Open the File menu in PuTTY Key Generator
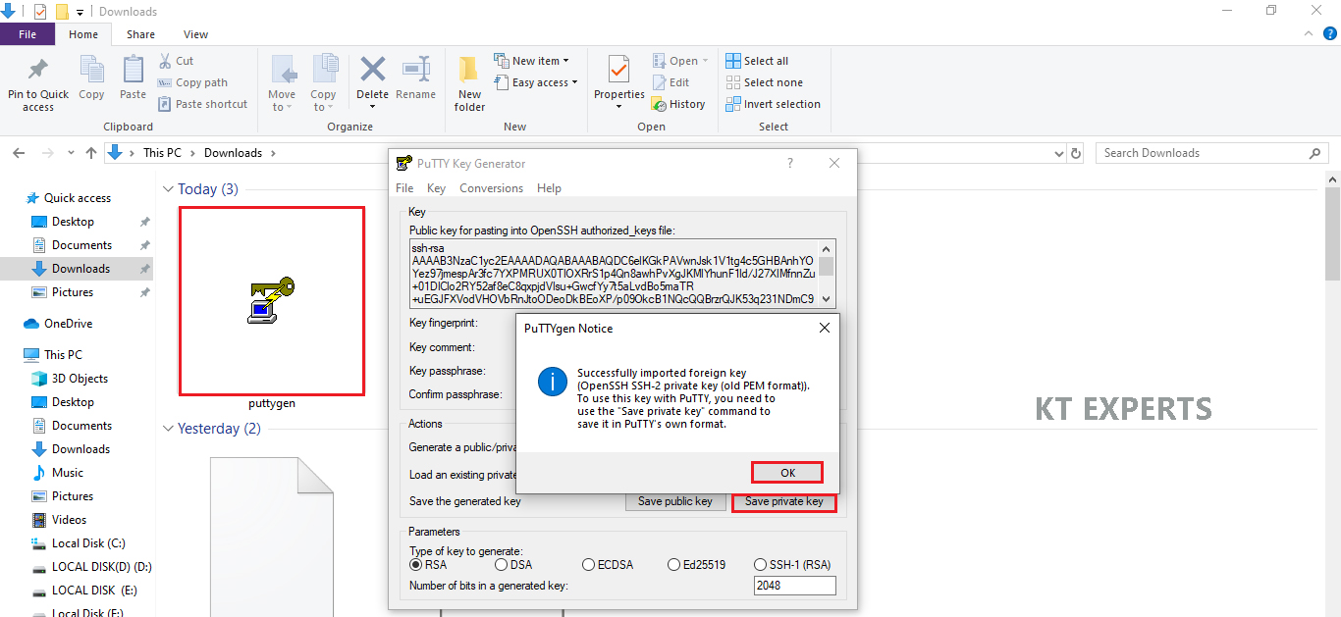Viewport: 1341px width, 617px height. pos(404,188)
